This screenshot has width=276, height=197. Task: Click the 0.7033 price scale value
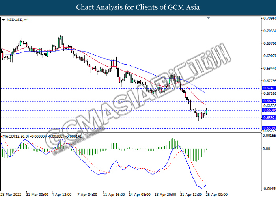pyautogui.click(x=269, y=31)
